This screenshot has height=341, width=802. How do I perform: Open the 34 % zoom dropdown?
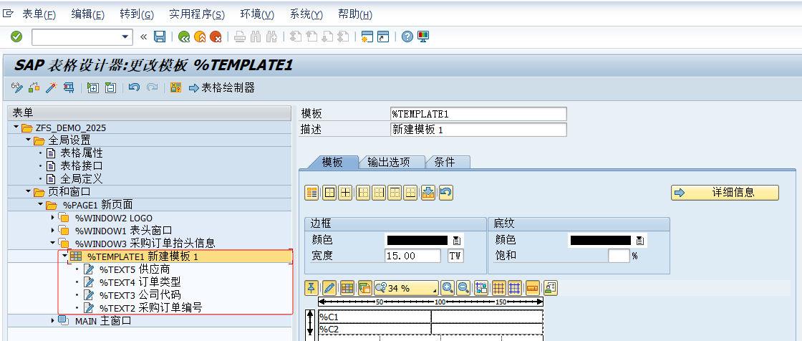pos(407,288)
